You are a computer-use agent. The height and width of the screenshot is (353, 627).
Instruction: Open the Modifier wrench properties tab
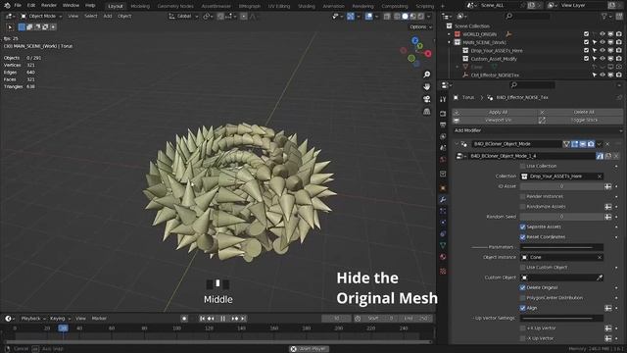click(443, 199)
